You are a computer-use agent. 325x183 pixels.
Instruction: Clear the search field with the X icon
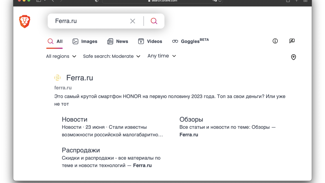[x=132, y=21]
